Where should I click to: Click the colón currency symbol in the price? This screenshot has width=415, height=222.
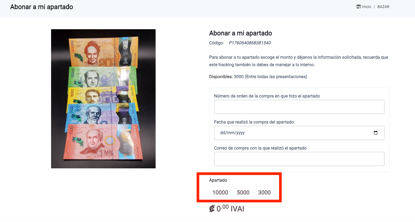coord(212,209)
